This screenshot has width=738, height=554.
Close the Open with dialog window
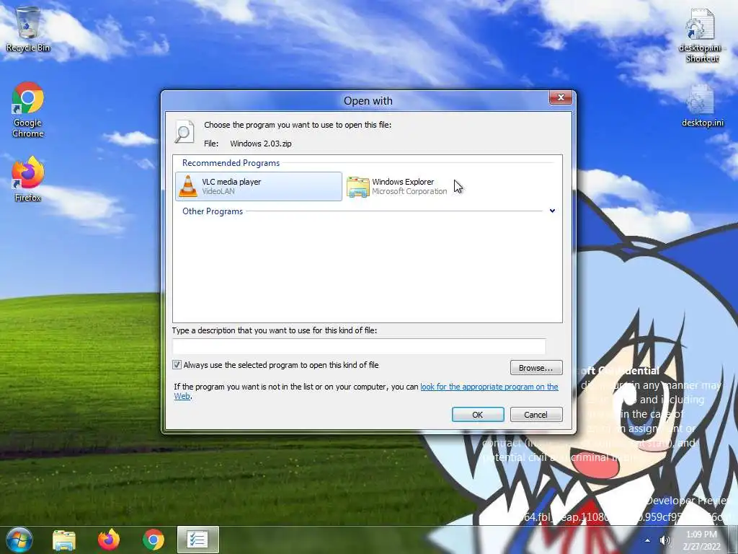[x=561, y=97]
